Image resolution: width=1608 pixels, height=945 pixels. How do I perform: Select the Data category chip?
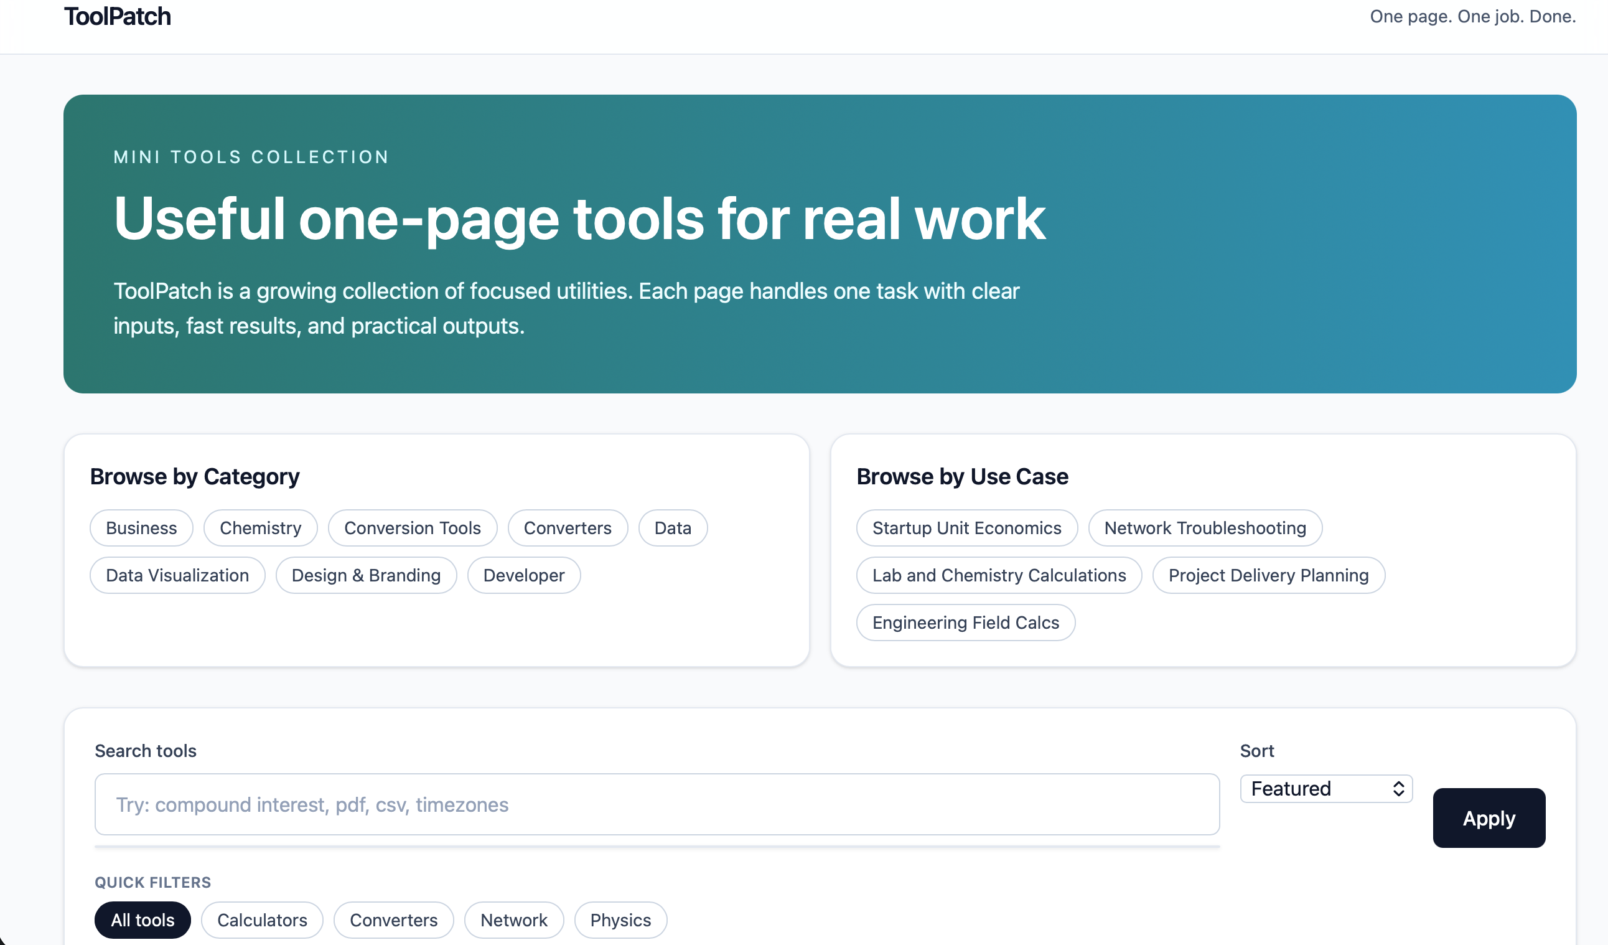(x=673, y=527)
